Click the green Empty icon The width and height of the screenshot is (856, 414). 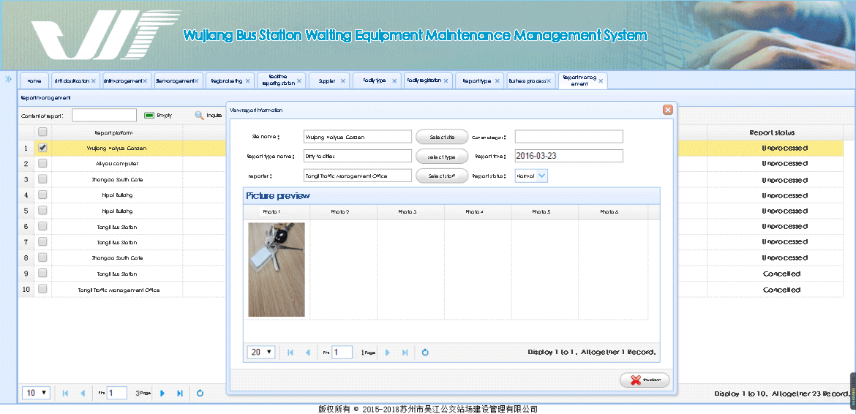pos(149,116)
